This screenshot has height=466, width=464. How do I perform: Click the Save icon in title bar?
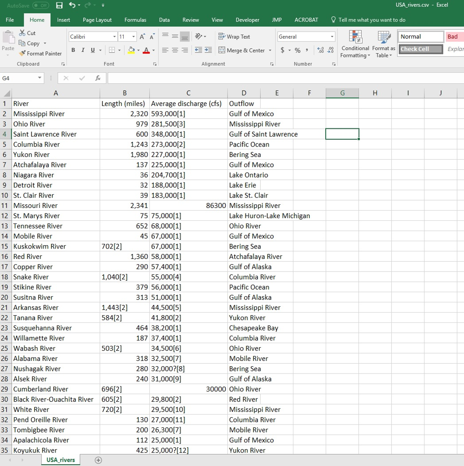point(59,5)
